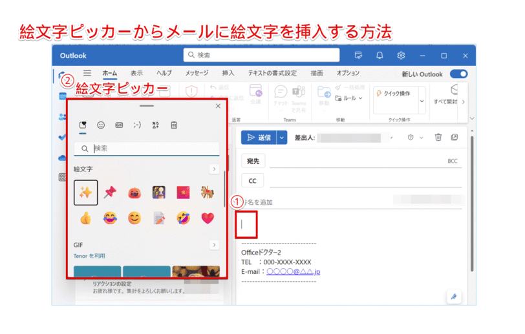Viewport: 525px width, 334px height.
Task: Open the ヘルプ ribbon tab
Action: click(164, 73)
